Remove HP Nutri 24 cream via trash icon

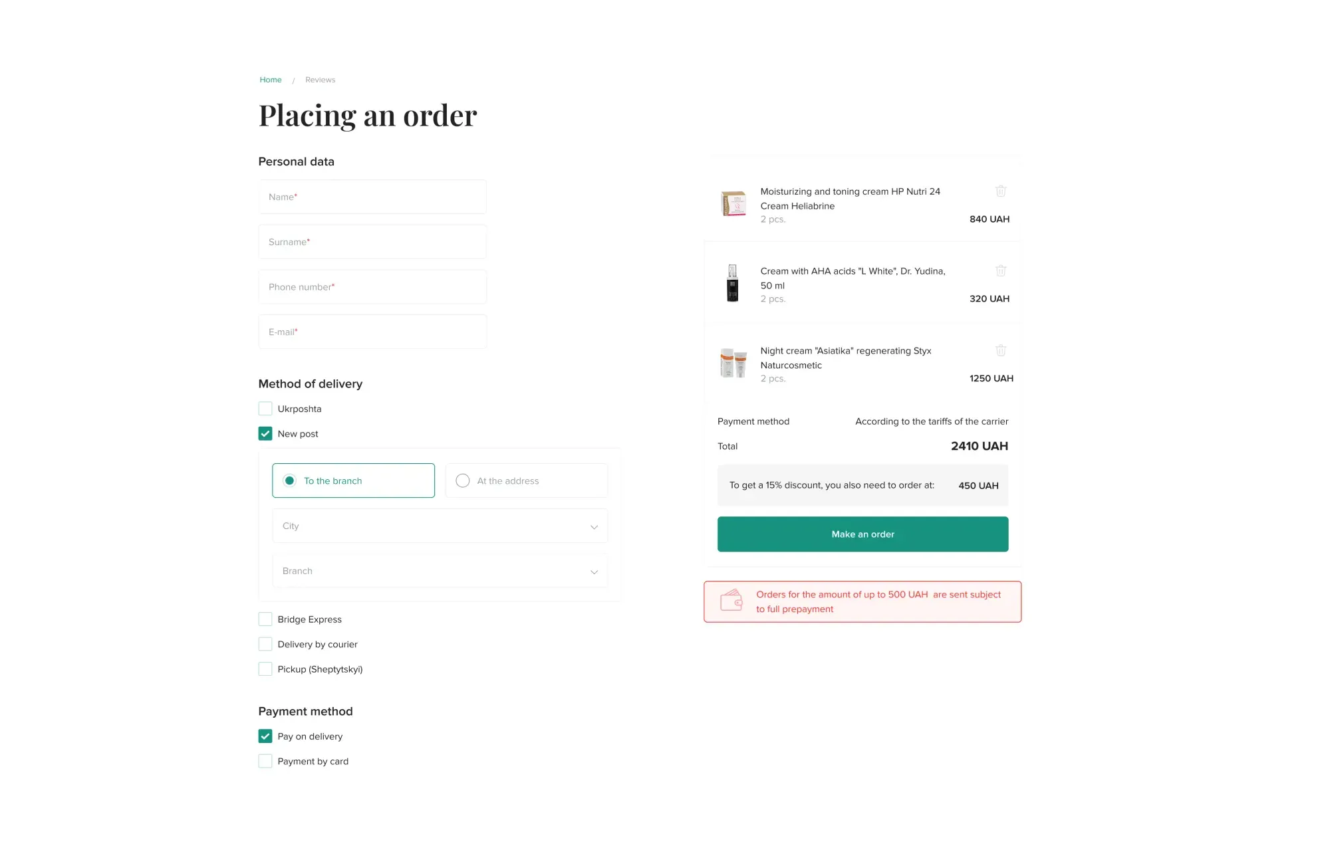pyautogui.click(x=1001, y=191)
